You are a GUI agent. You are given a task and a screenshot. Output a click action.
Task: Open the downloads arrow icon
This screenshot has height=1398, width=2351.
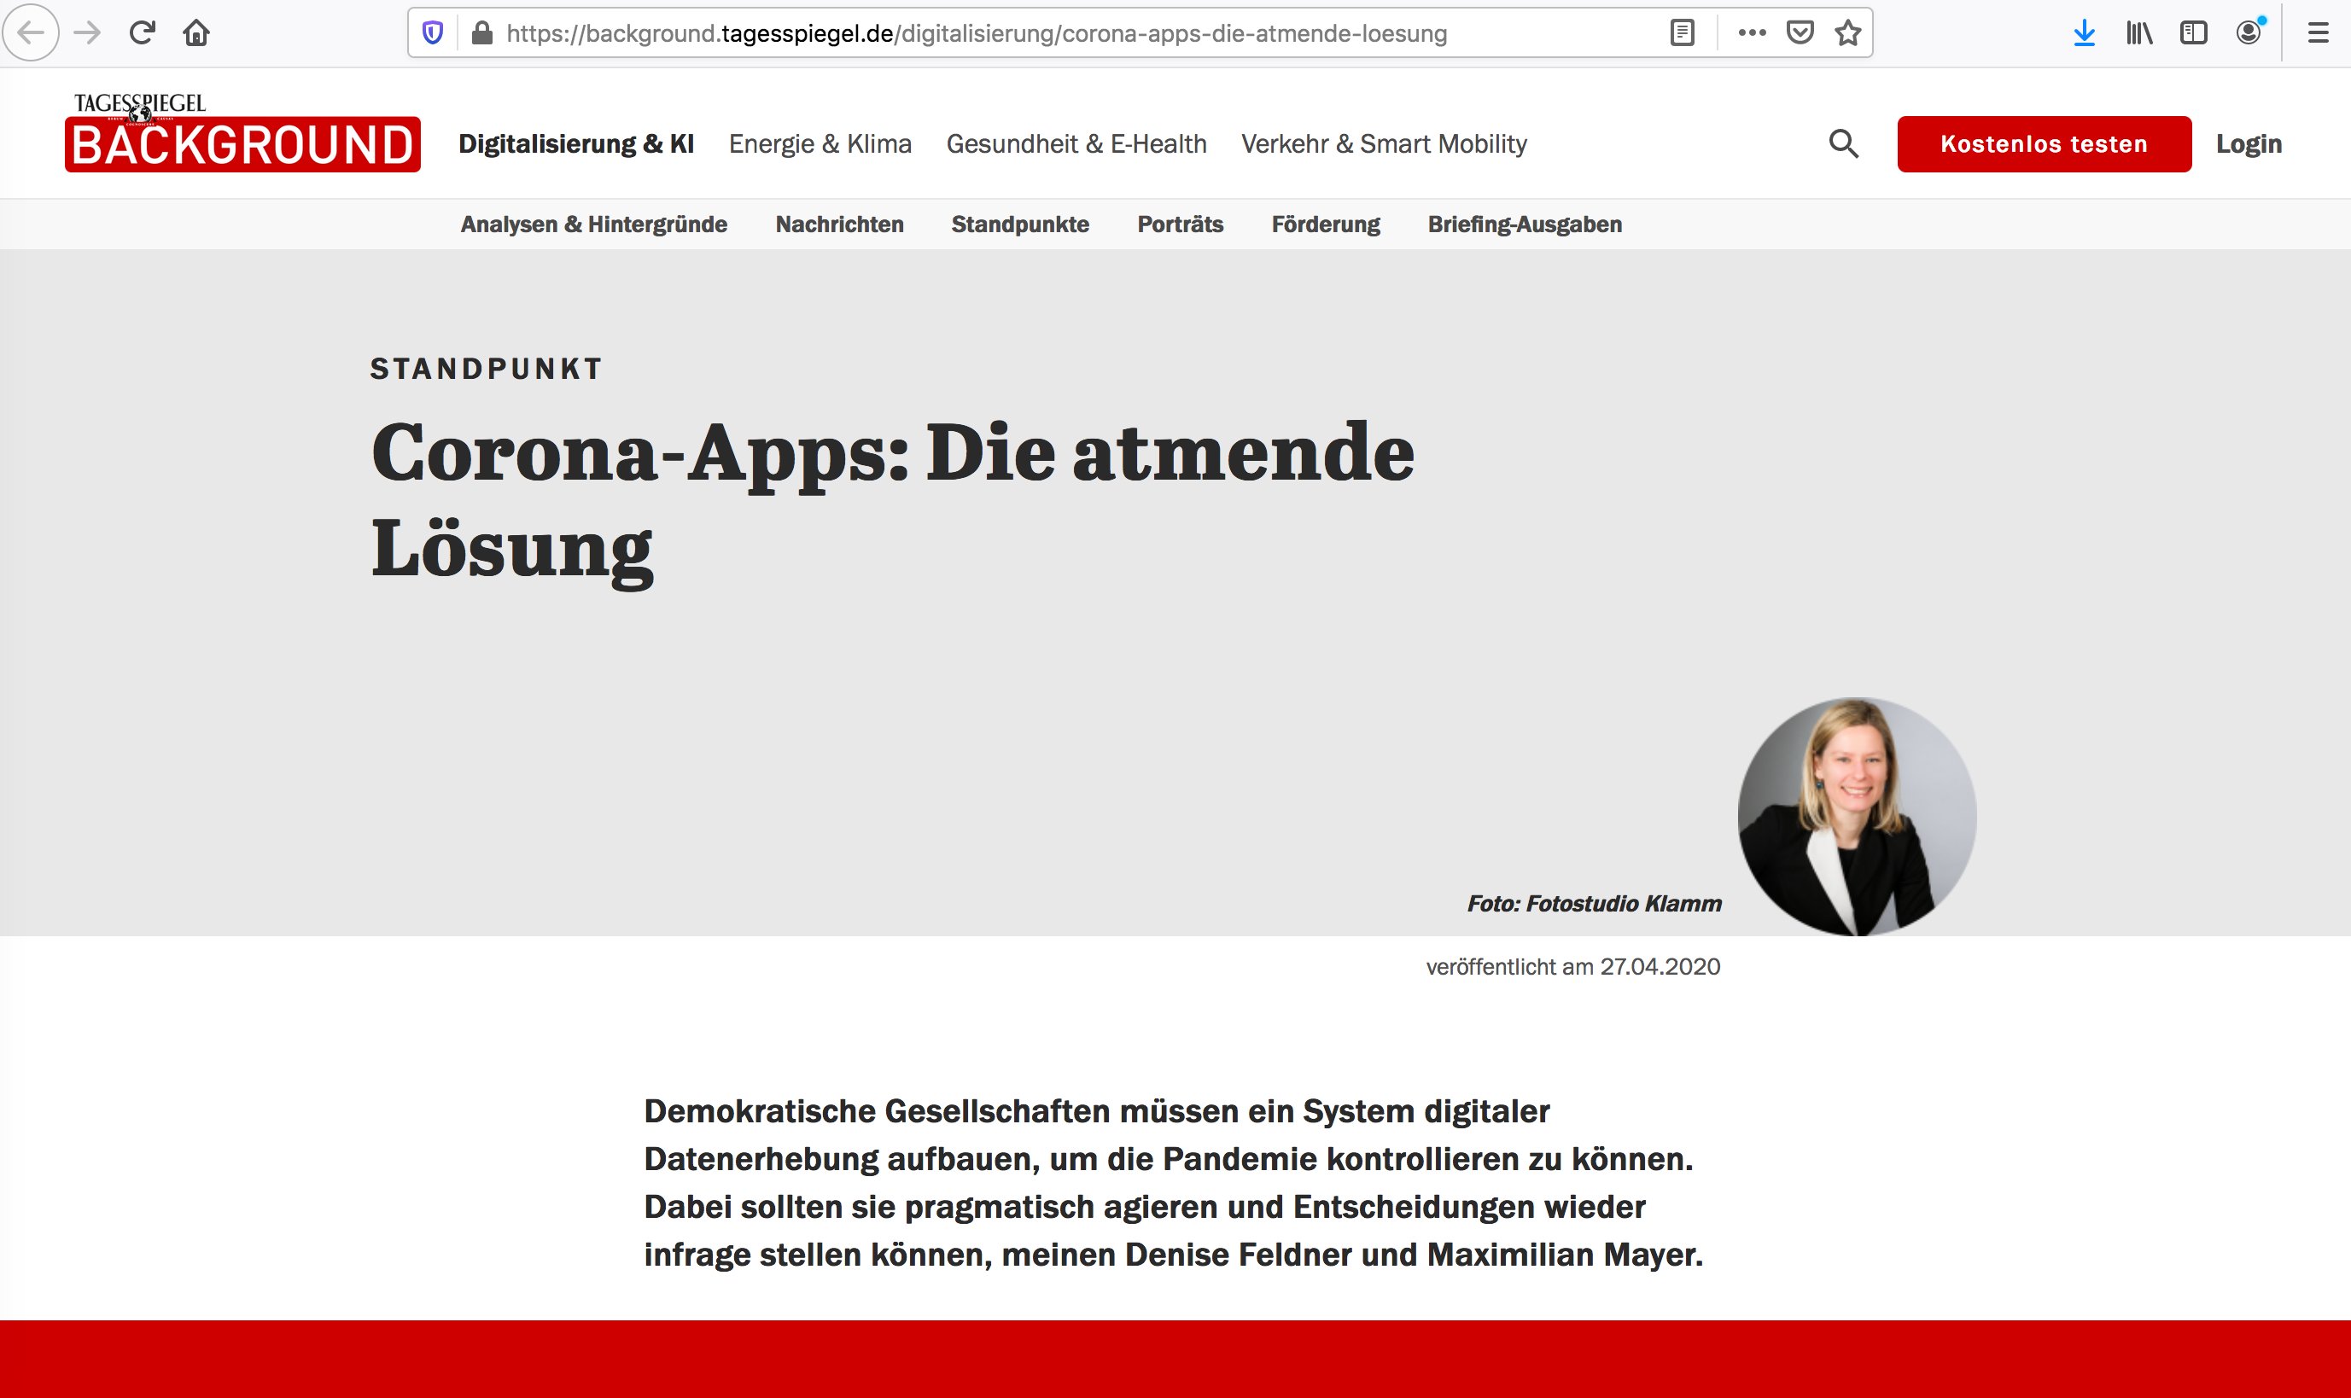[2085, 33]
